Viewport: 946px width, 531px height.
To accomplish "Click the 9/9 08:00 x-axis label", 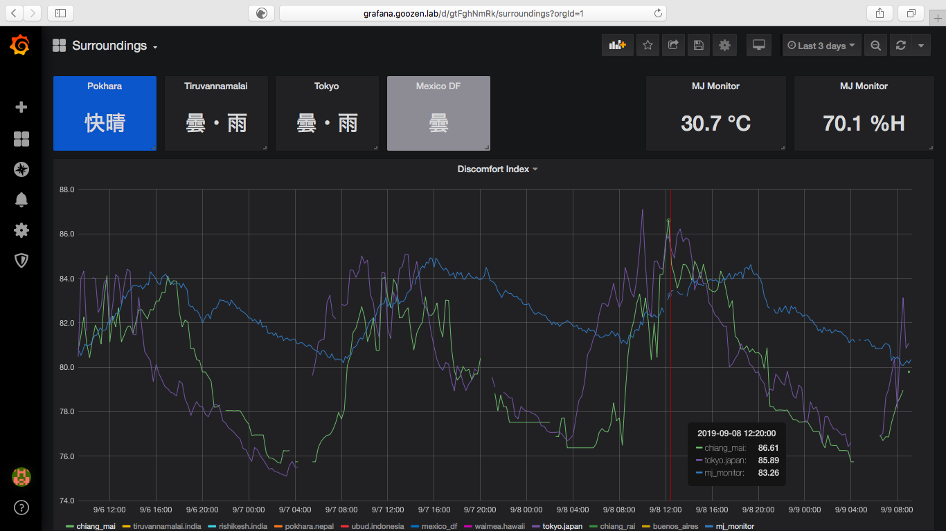I will coord(897,510).
